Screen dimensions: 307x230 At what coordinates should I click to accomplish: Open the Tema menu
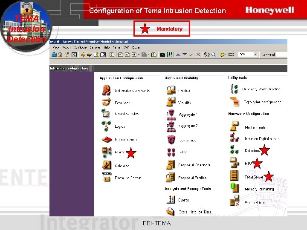pos(116,48)
